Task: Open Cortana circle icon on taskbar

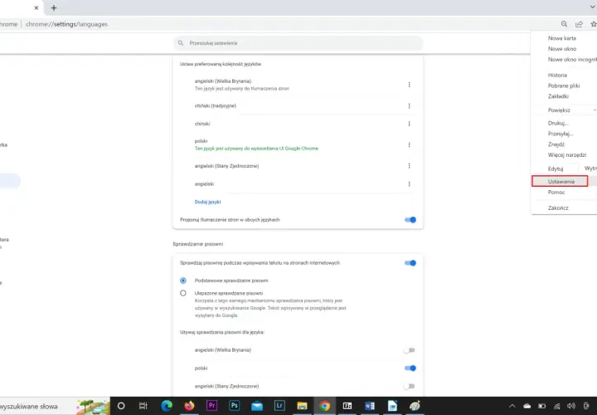Action: (121, 406)
